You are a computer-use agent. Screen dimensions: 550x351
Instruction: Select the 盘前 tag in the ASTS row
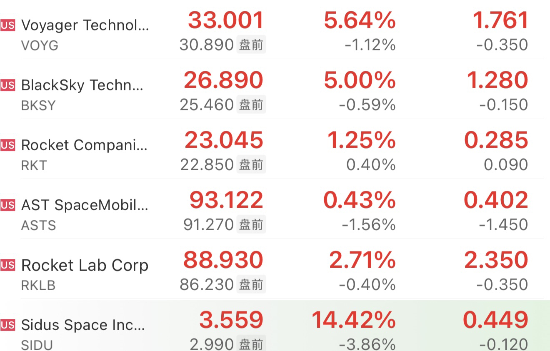(x=251, y=224)
